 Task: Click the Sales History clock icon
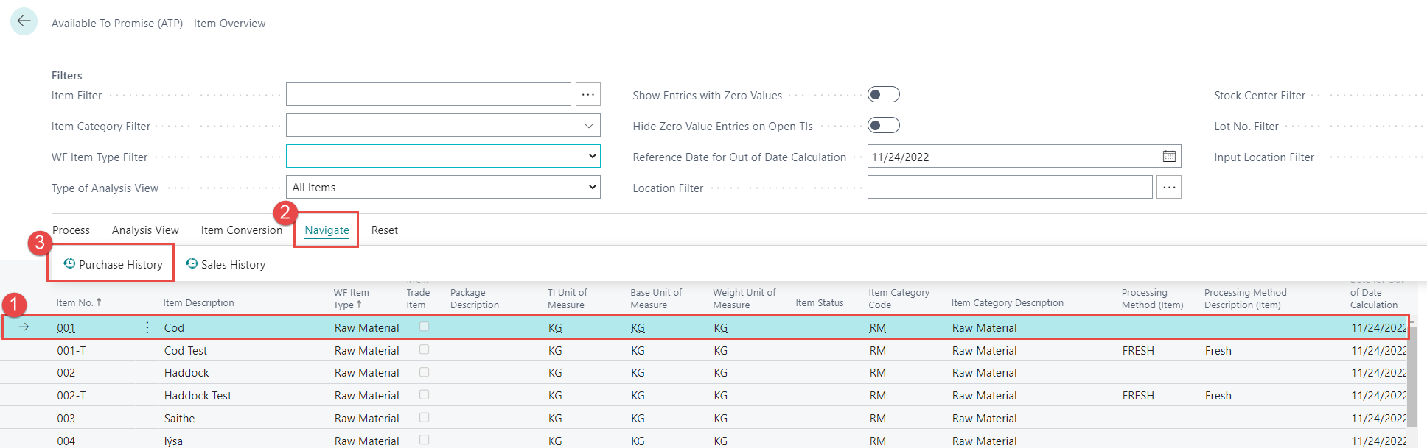pos(192,264)
